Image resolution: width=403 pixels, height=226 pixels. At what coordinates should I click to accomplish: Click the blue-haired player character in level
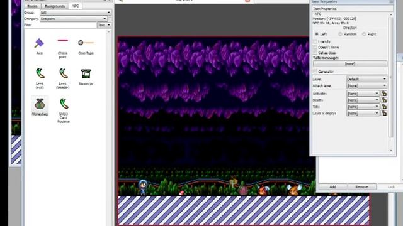point(142,187)
